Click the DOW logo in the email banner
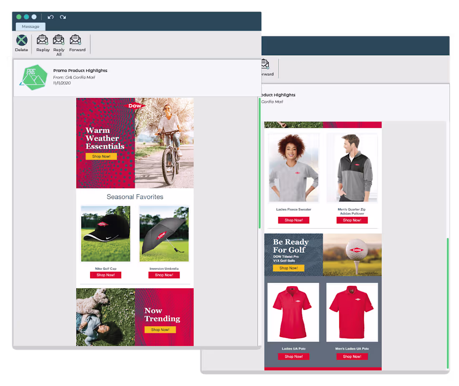The width and height of the screenshot is (459, 386). (134, 106)
